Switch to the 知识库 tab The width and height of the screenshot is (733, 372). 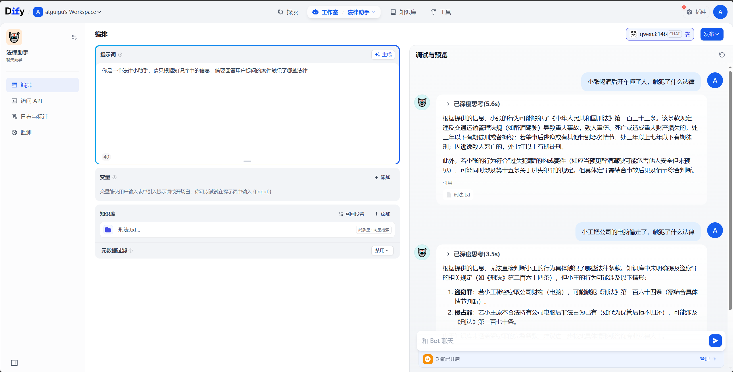click(403, 12)
